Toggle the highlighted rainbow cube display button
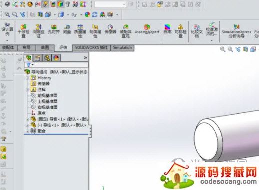The width and height of the screenshot is (259, 190). tap(60, 4)
